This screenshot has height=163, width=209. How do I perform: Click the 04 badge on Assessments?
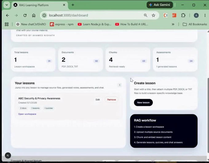(191, 61)
